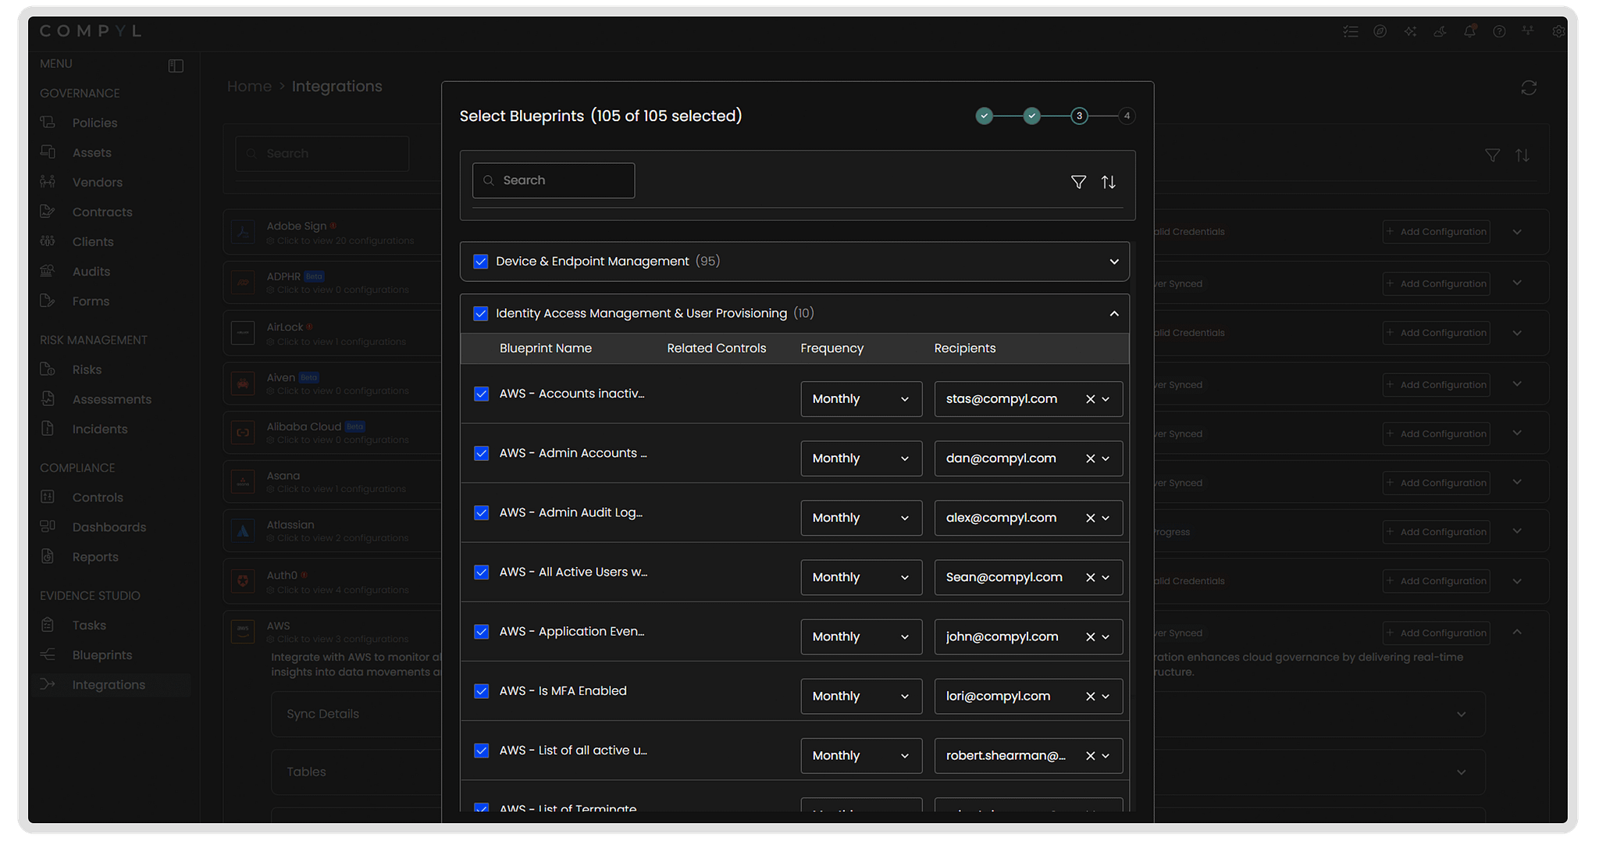Click the wizard step 4 circle
This screenshot has width=1599, height=845.
coord(1127,116)
